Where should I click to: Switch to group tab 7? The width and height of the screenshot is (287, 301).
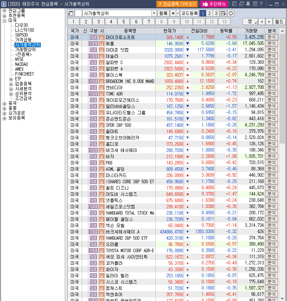click(149, 22)
